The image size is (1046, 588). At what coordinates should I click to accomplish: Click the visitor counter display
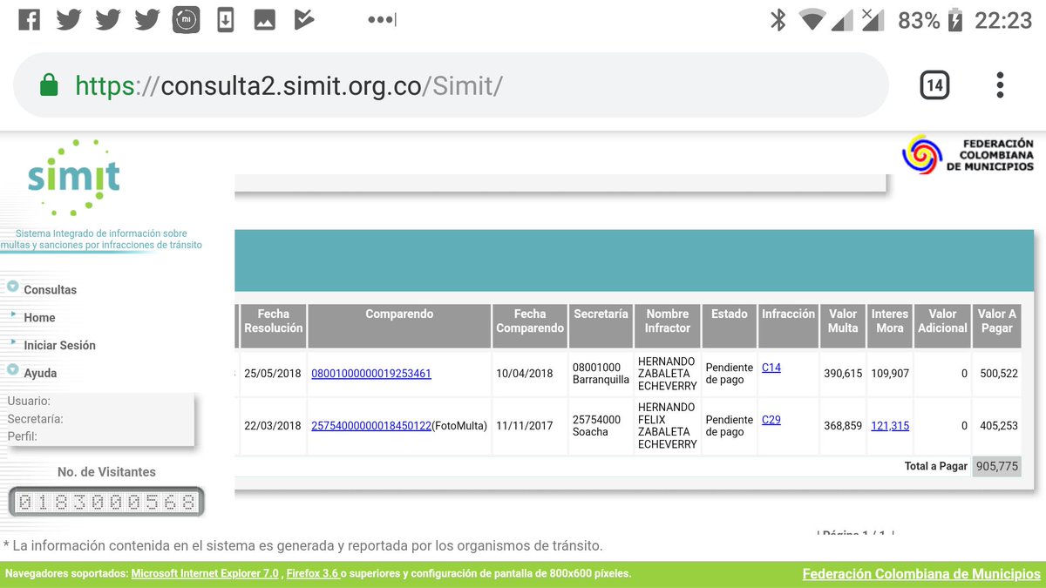pyautogui.click(x=107, y=503)
